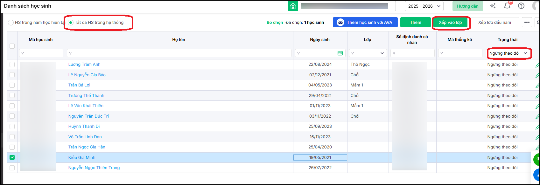Click edit pencil for Trương Thế Thành

(x=537, y=96)
